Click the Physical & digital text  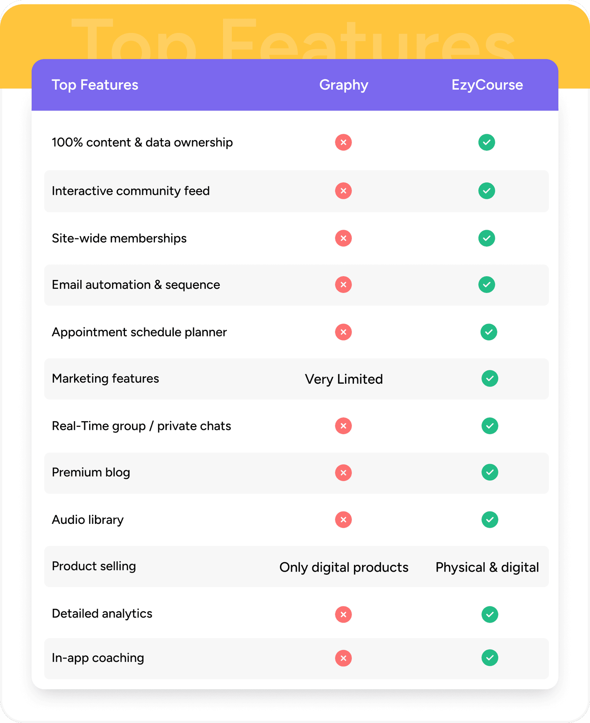point(487,567)
